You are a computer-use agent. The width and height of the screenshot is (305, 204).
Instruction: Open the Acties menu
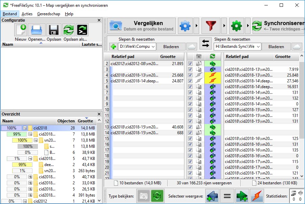[x=27, y=14]
